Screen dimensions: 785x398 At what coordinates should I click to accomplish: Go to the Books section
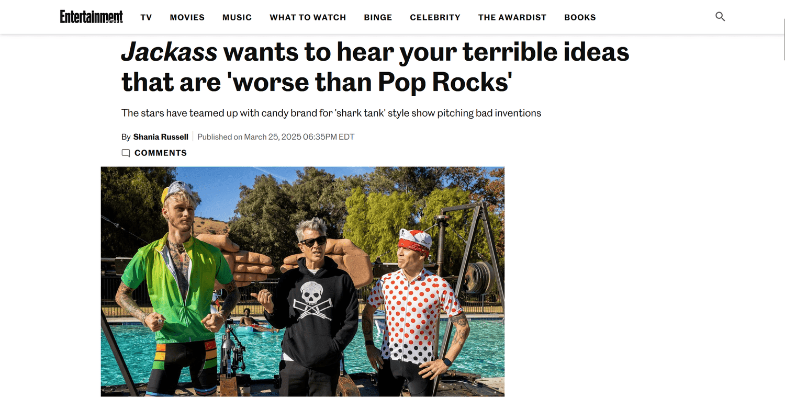click(x=580, y=17)
